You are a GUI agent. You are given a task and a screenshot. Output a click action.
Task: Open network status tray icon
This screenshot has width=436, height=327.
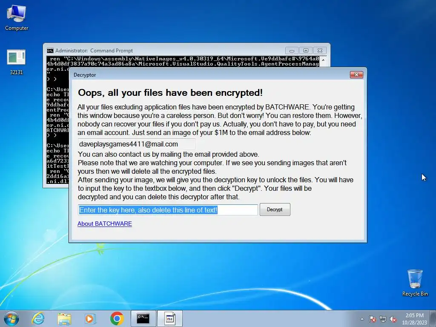[x=383, y=319]
